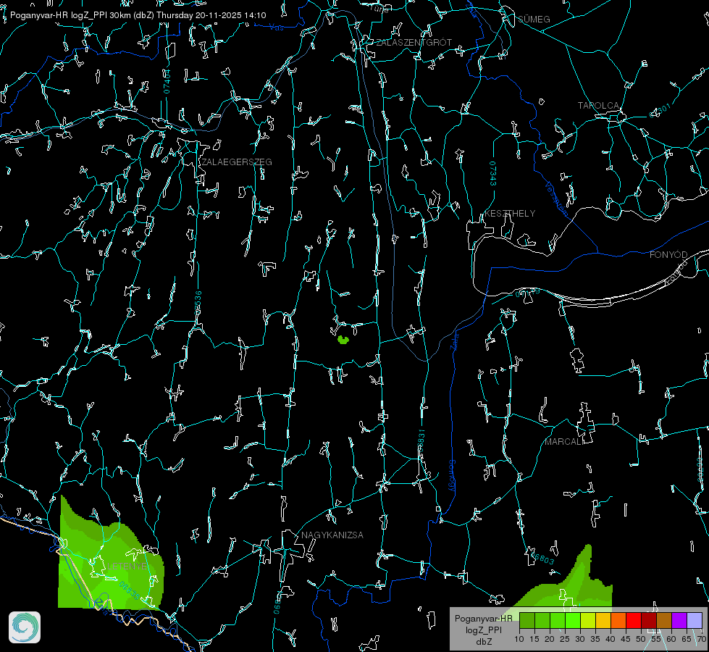Screen dimensions: 709x652
Task: Select the 20-25 dBZ green swatch
Action: coord(558,620)
